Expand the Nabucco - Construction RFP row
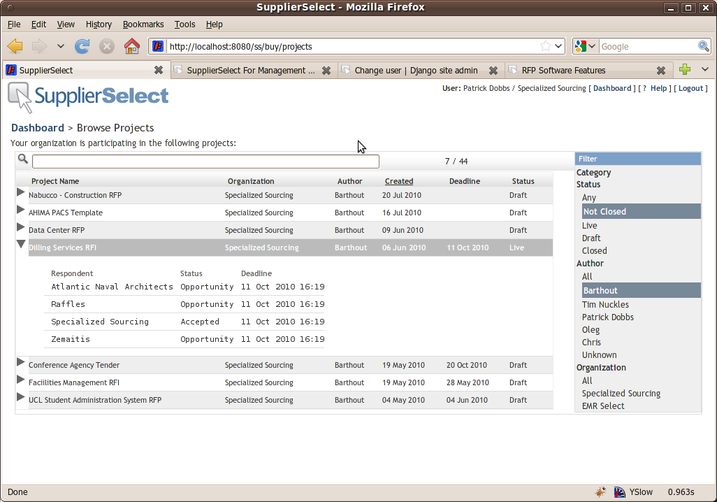 coord(20,192)
